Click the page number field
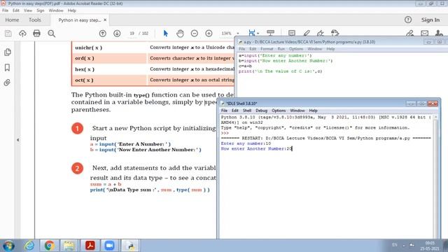Viewport: 448px width, 252px height. point(132,34)
